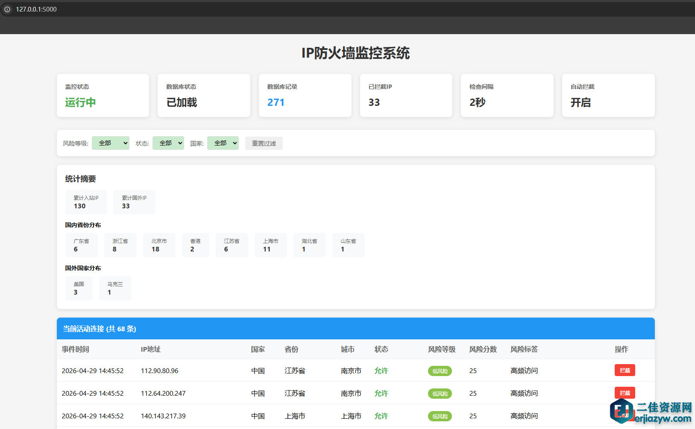Click the 城市 column header
This screenshot has width=695, height=429.
pyautogui.click(x=348, y=349)
